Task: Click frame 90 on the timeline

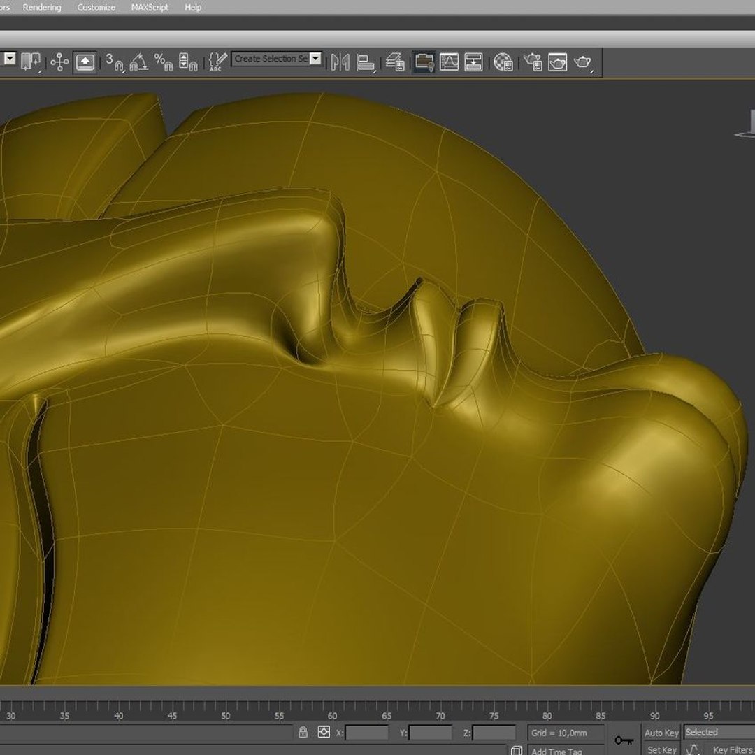Action: pos(654,716)
